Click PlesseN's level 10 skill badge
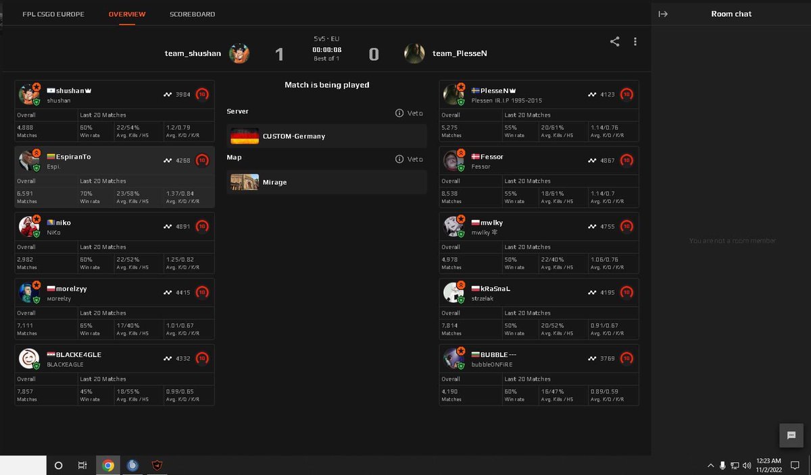The height and width of the screenshot is (475, 811). [626, 94]
